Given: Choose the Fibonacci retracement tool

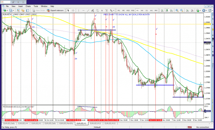Looking at the screenshot, I should pyautogui.click(x=97, y=10).
